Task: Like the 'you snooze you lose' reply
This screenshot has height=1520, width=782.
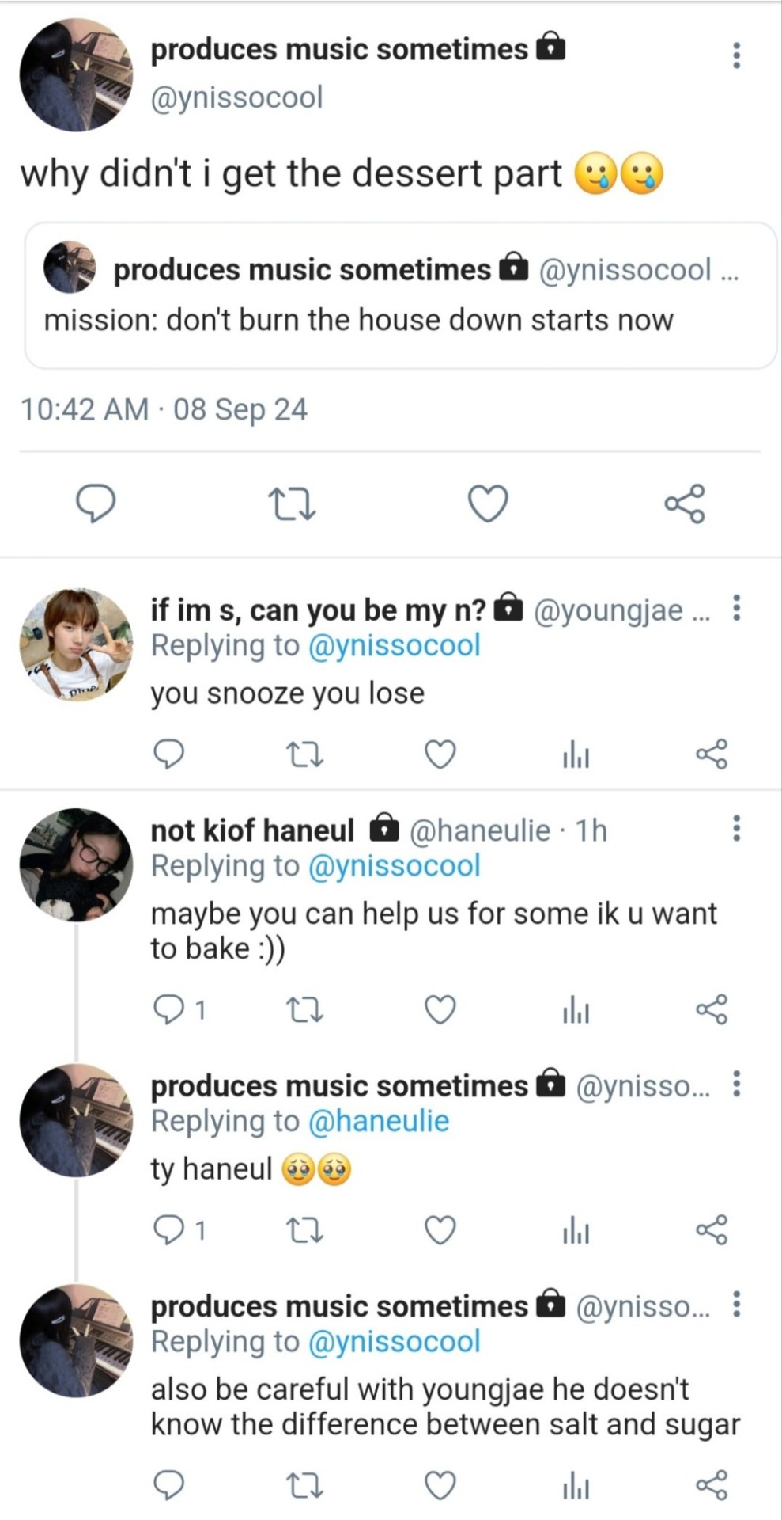Action: tap(440, 755)
